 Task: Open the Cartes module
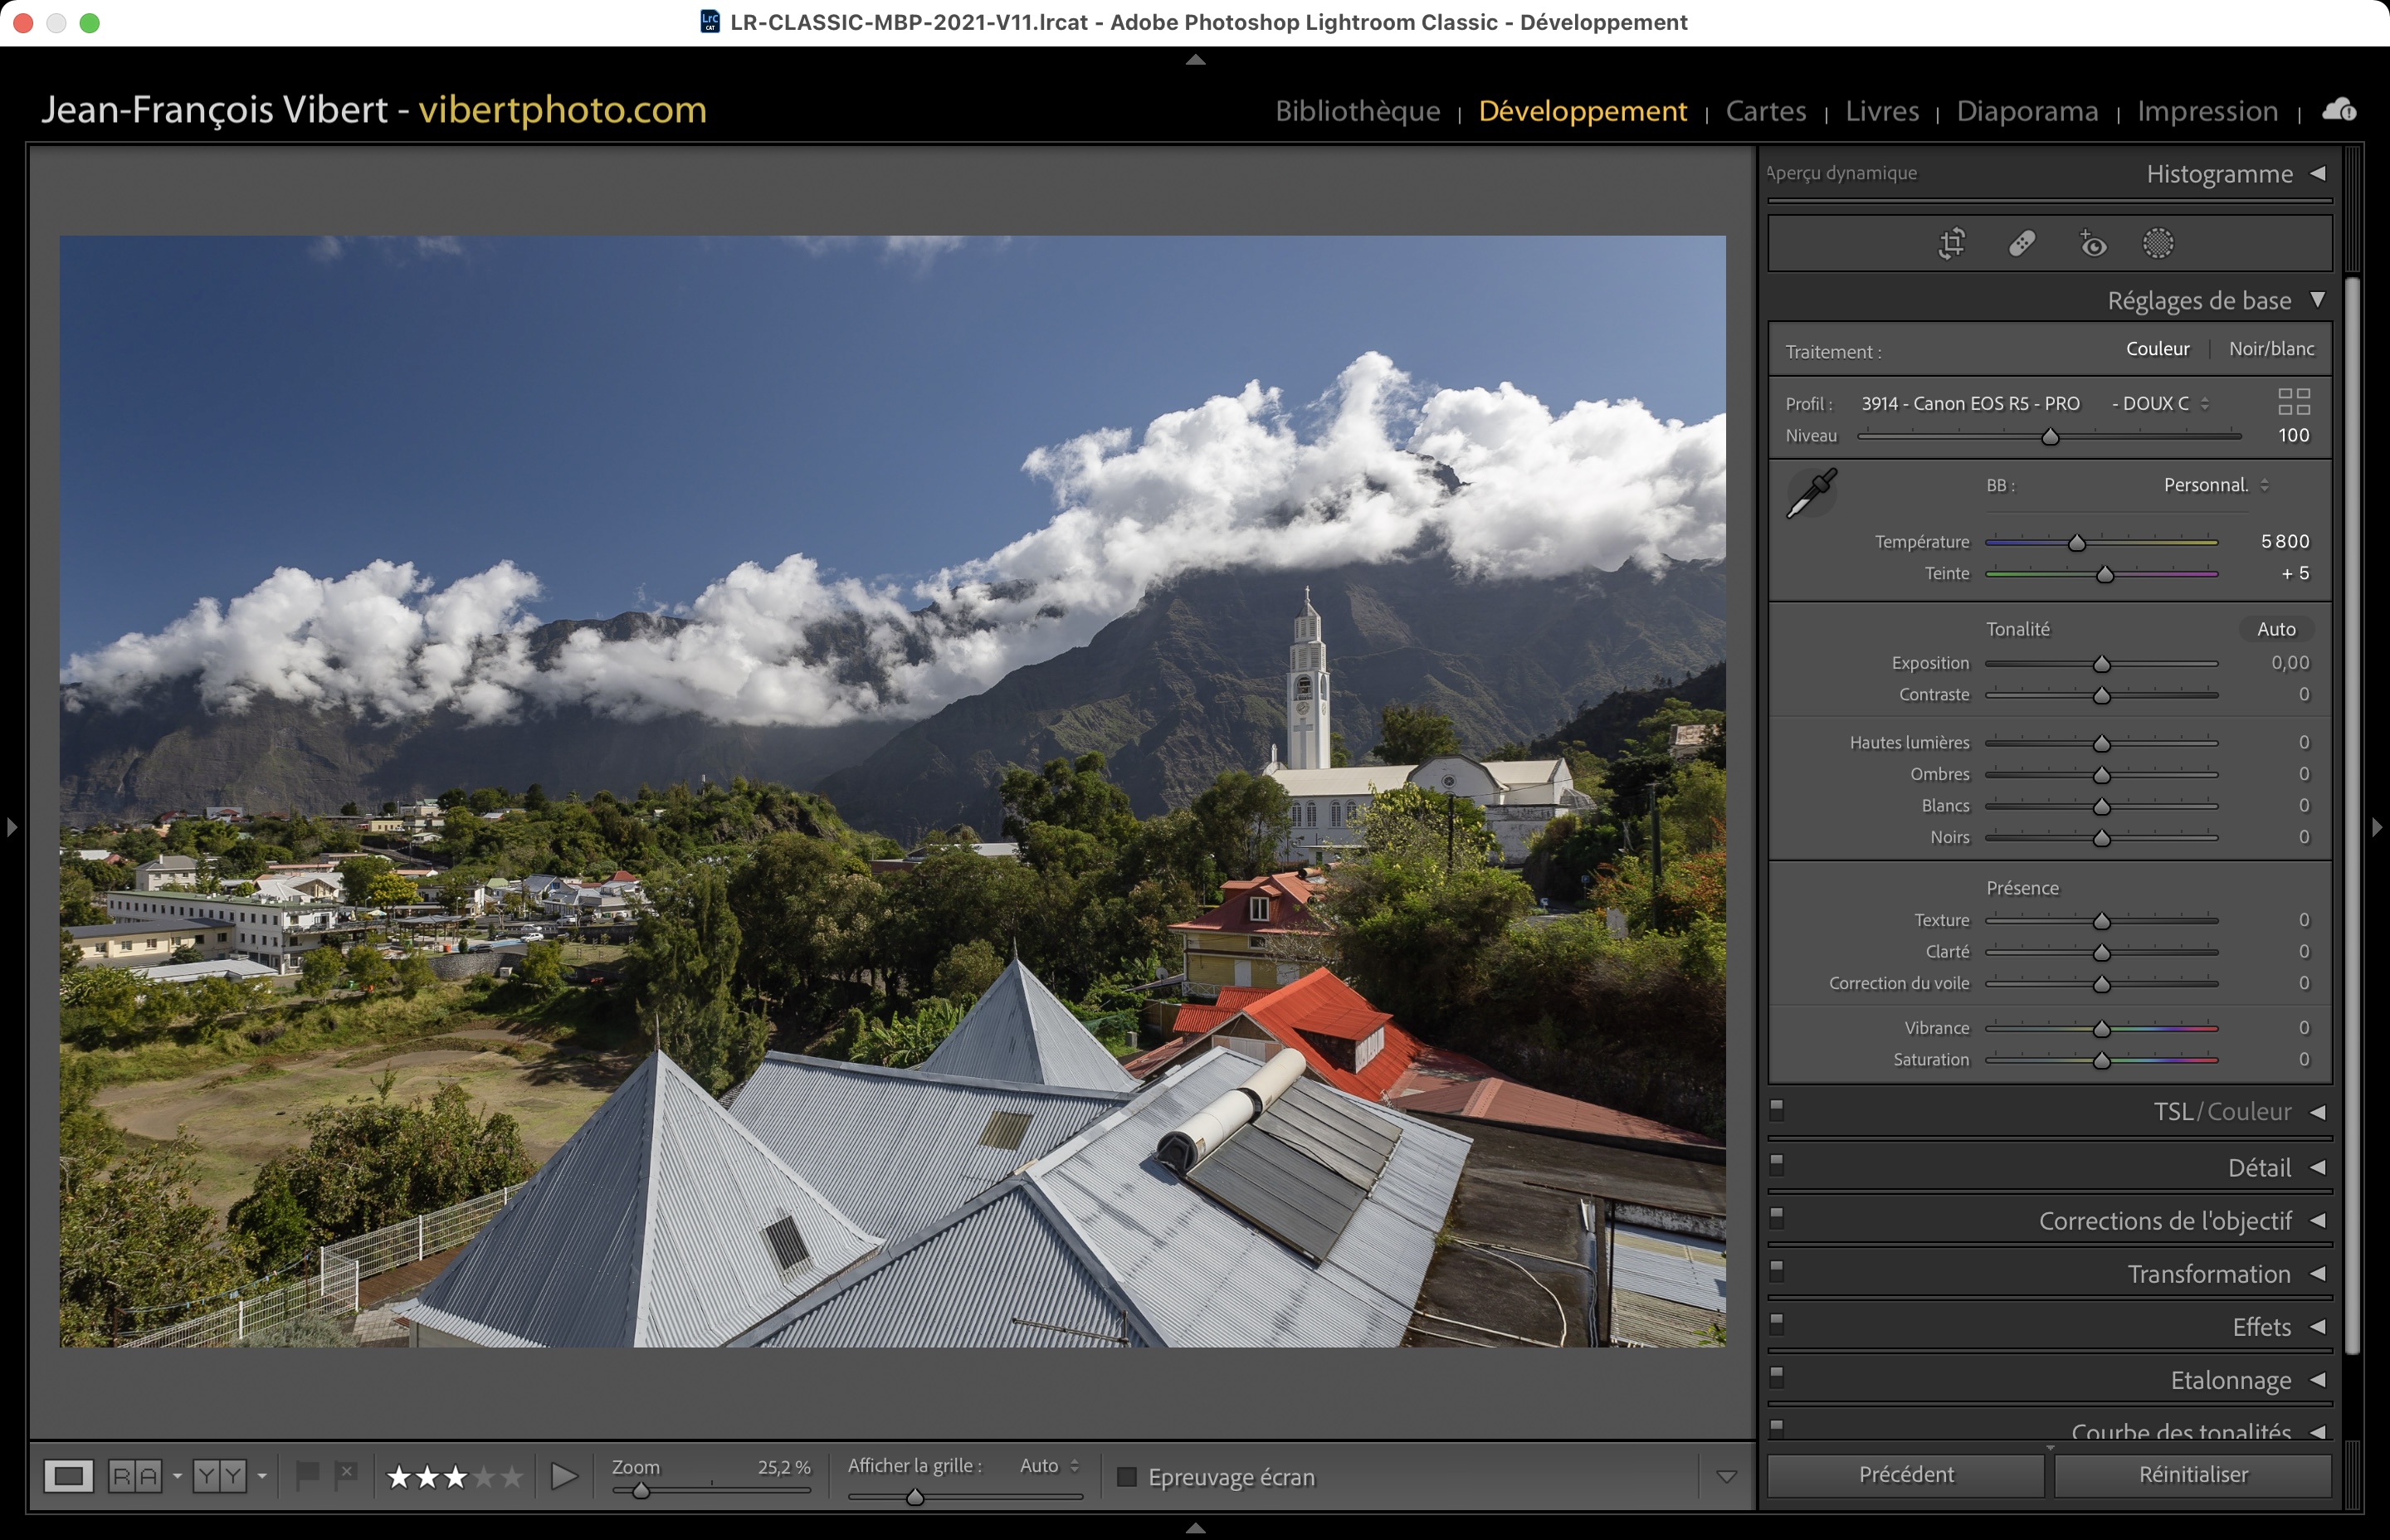(1765, 111)
